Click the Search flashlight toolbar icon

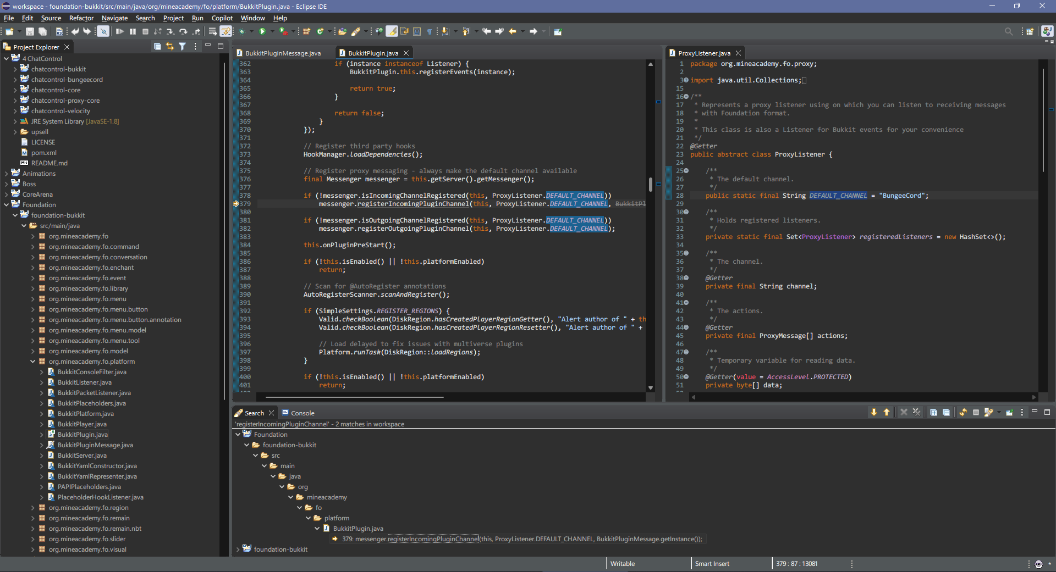(x=356, y=31)
